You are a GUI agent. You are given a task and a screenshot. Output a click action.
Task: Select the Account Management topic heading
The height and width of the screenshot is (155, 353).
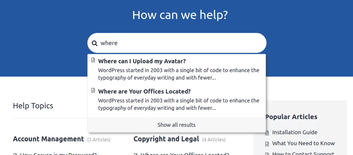pyautogui.click(x=48, y=139)
